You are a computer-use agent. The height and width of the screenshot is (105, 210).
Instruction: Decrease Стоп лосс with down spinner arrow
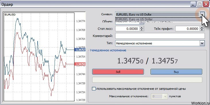coord(142,30)
